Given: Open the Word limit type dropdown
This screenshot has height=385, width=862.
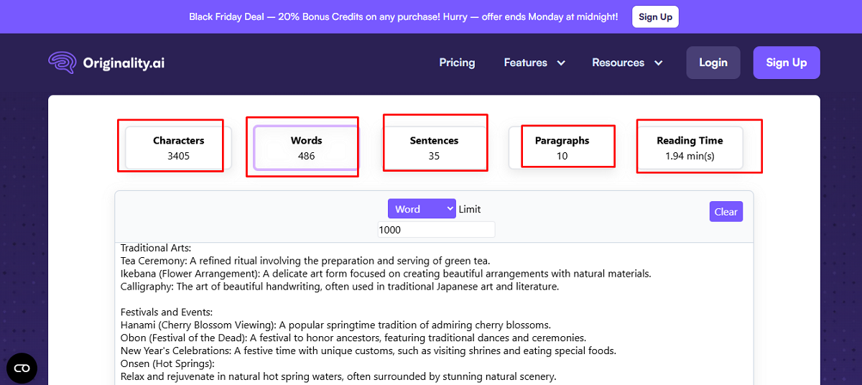Looking at the screenshot, I should click(x=422, y=209).
